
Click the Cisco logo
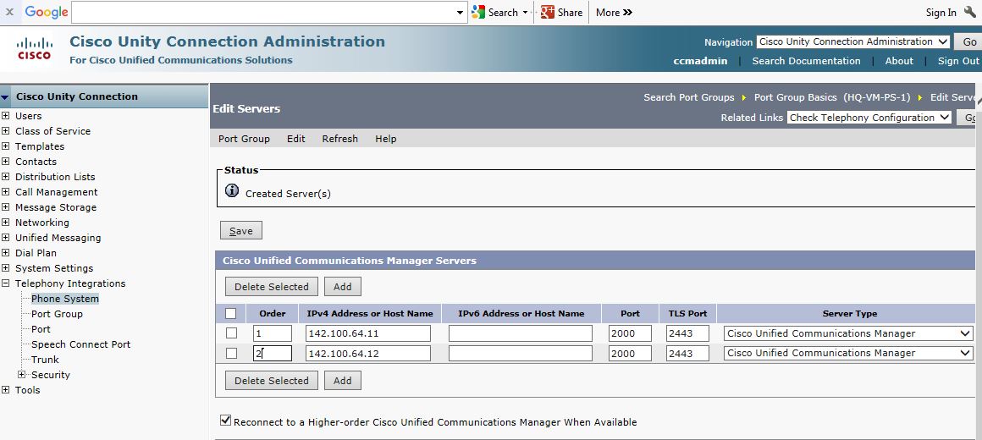point(34,49)
